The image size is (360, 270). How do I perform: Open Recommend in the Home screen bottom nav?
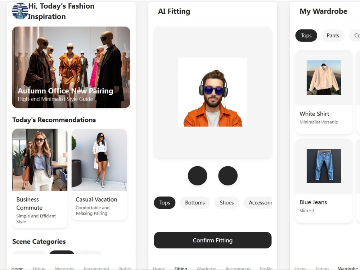coord(96,268)
